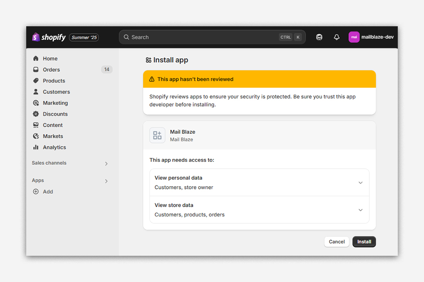Navigate to Products
Image resolution: width=424 pixels, height=282 pixels.
[54, 80]
